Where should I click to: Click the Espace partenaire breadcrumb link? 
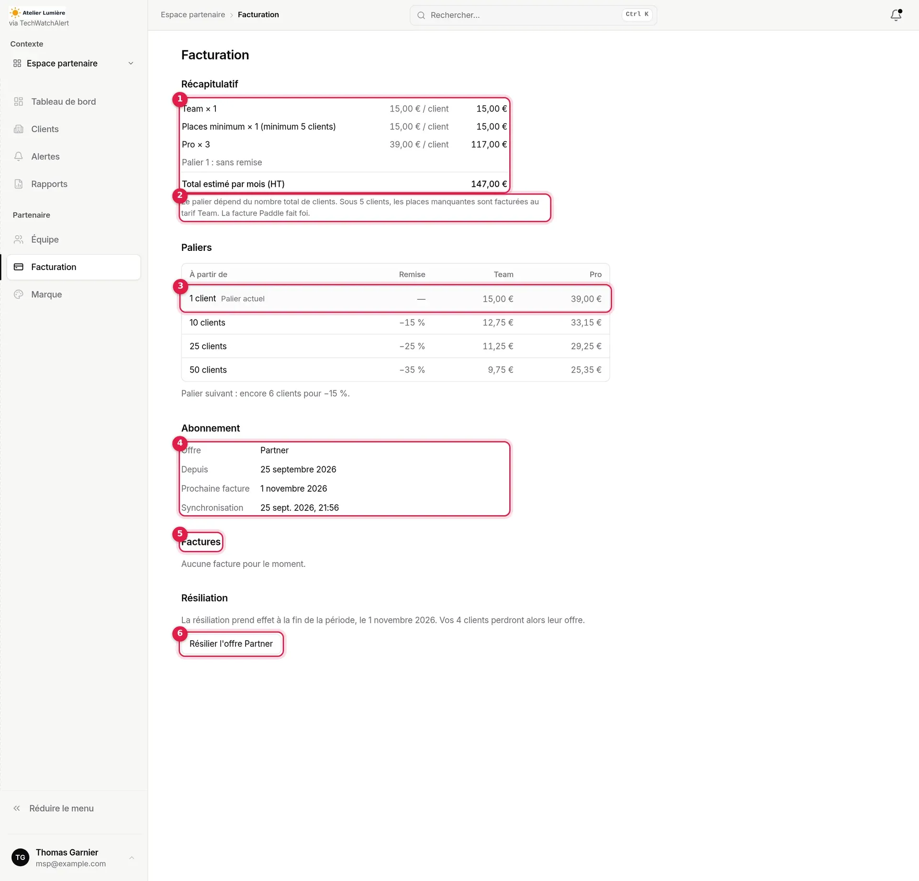[x=193, y=15]
